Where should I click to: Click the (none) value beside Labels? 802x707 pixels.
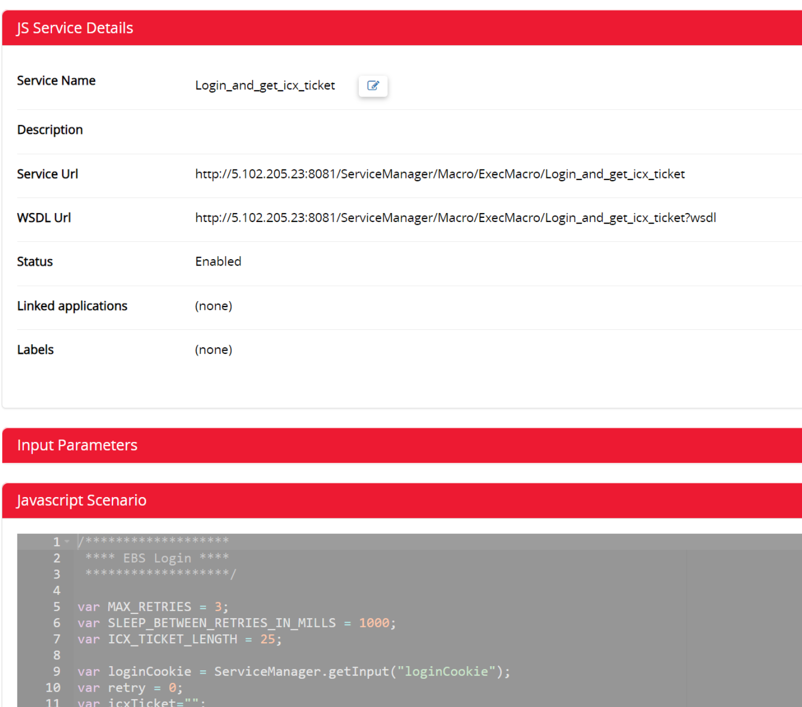coord(213,349)
